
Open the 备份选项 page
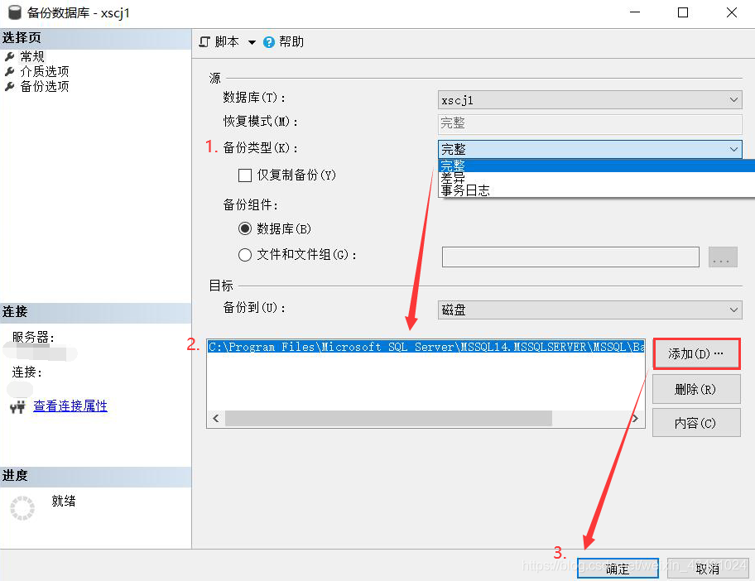(x=44, y=87)
